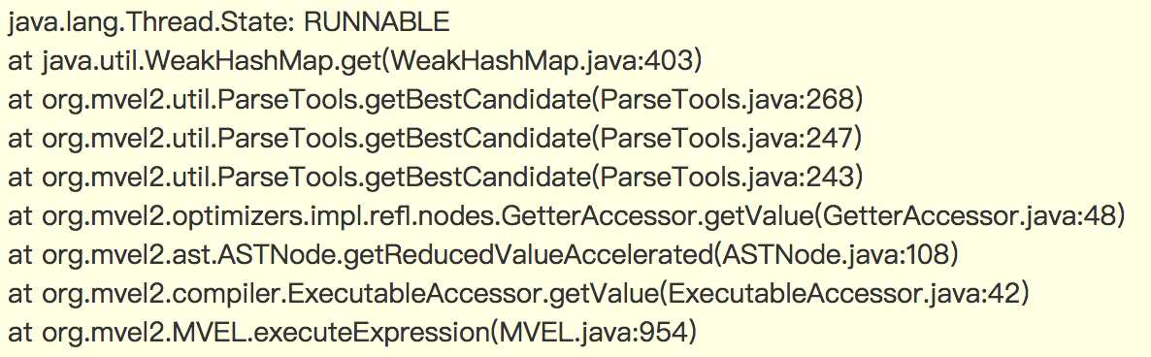Image resolution: width=1151 pixels, height=357 pixels.
Task: Click ParseTools.java:243 source reference
Action: pyautogui.click(x=725, y=178)
